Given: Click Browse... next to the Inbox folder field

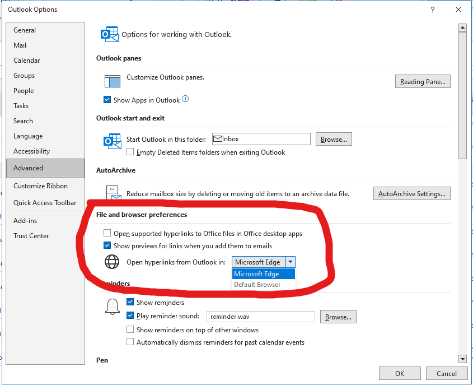Looking at the screenshot, I should click(x=334, y=139).
